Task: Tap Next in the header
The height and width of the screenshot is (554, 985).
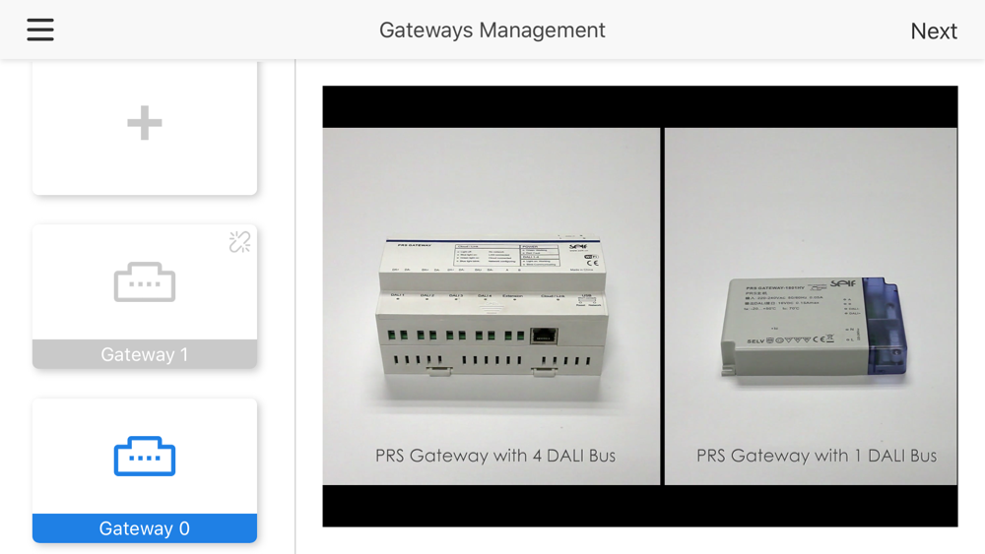Action: click(934, 31)
